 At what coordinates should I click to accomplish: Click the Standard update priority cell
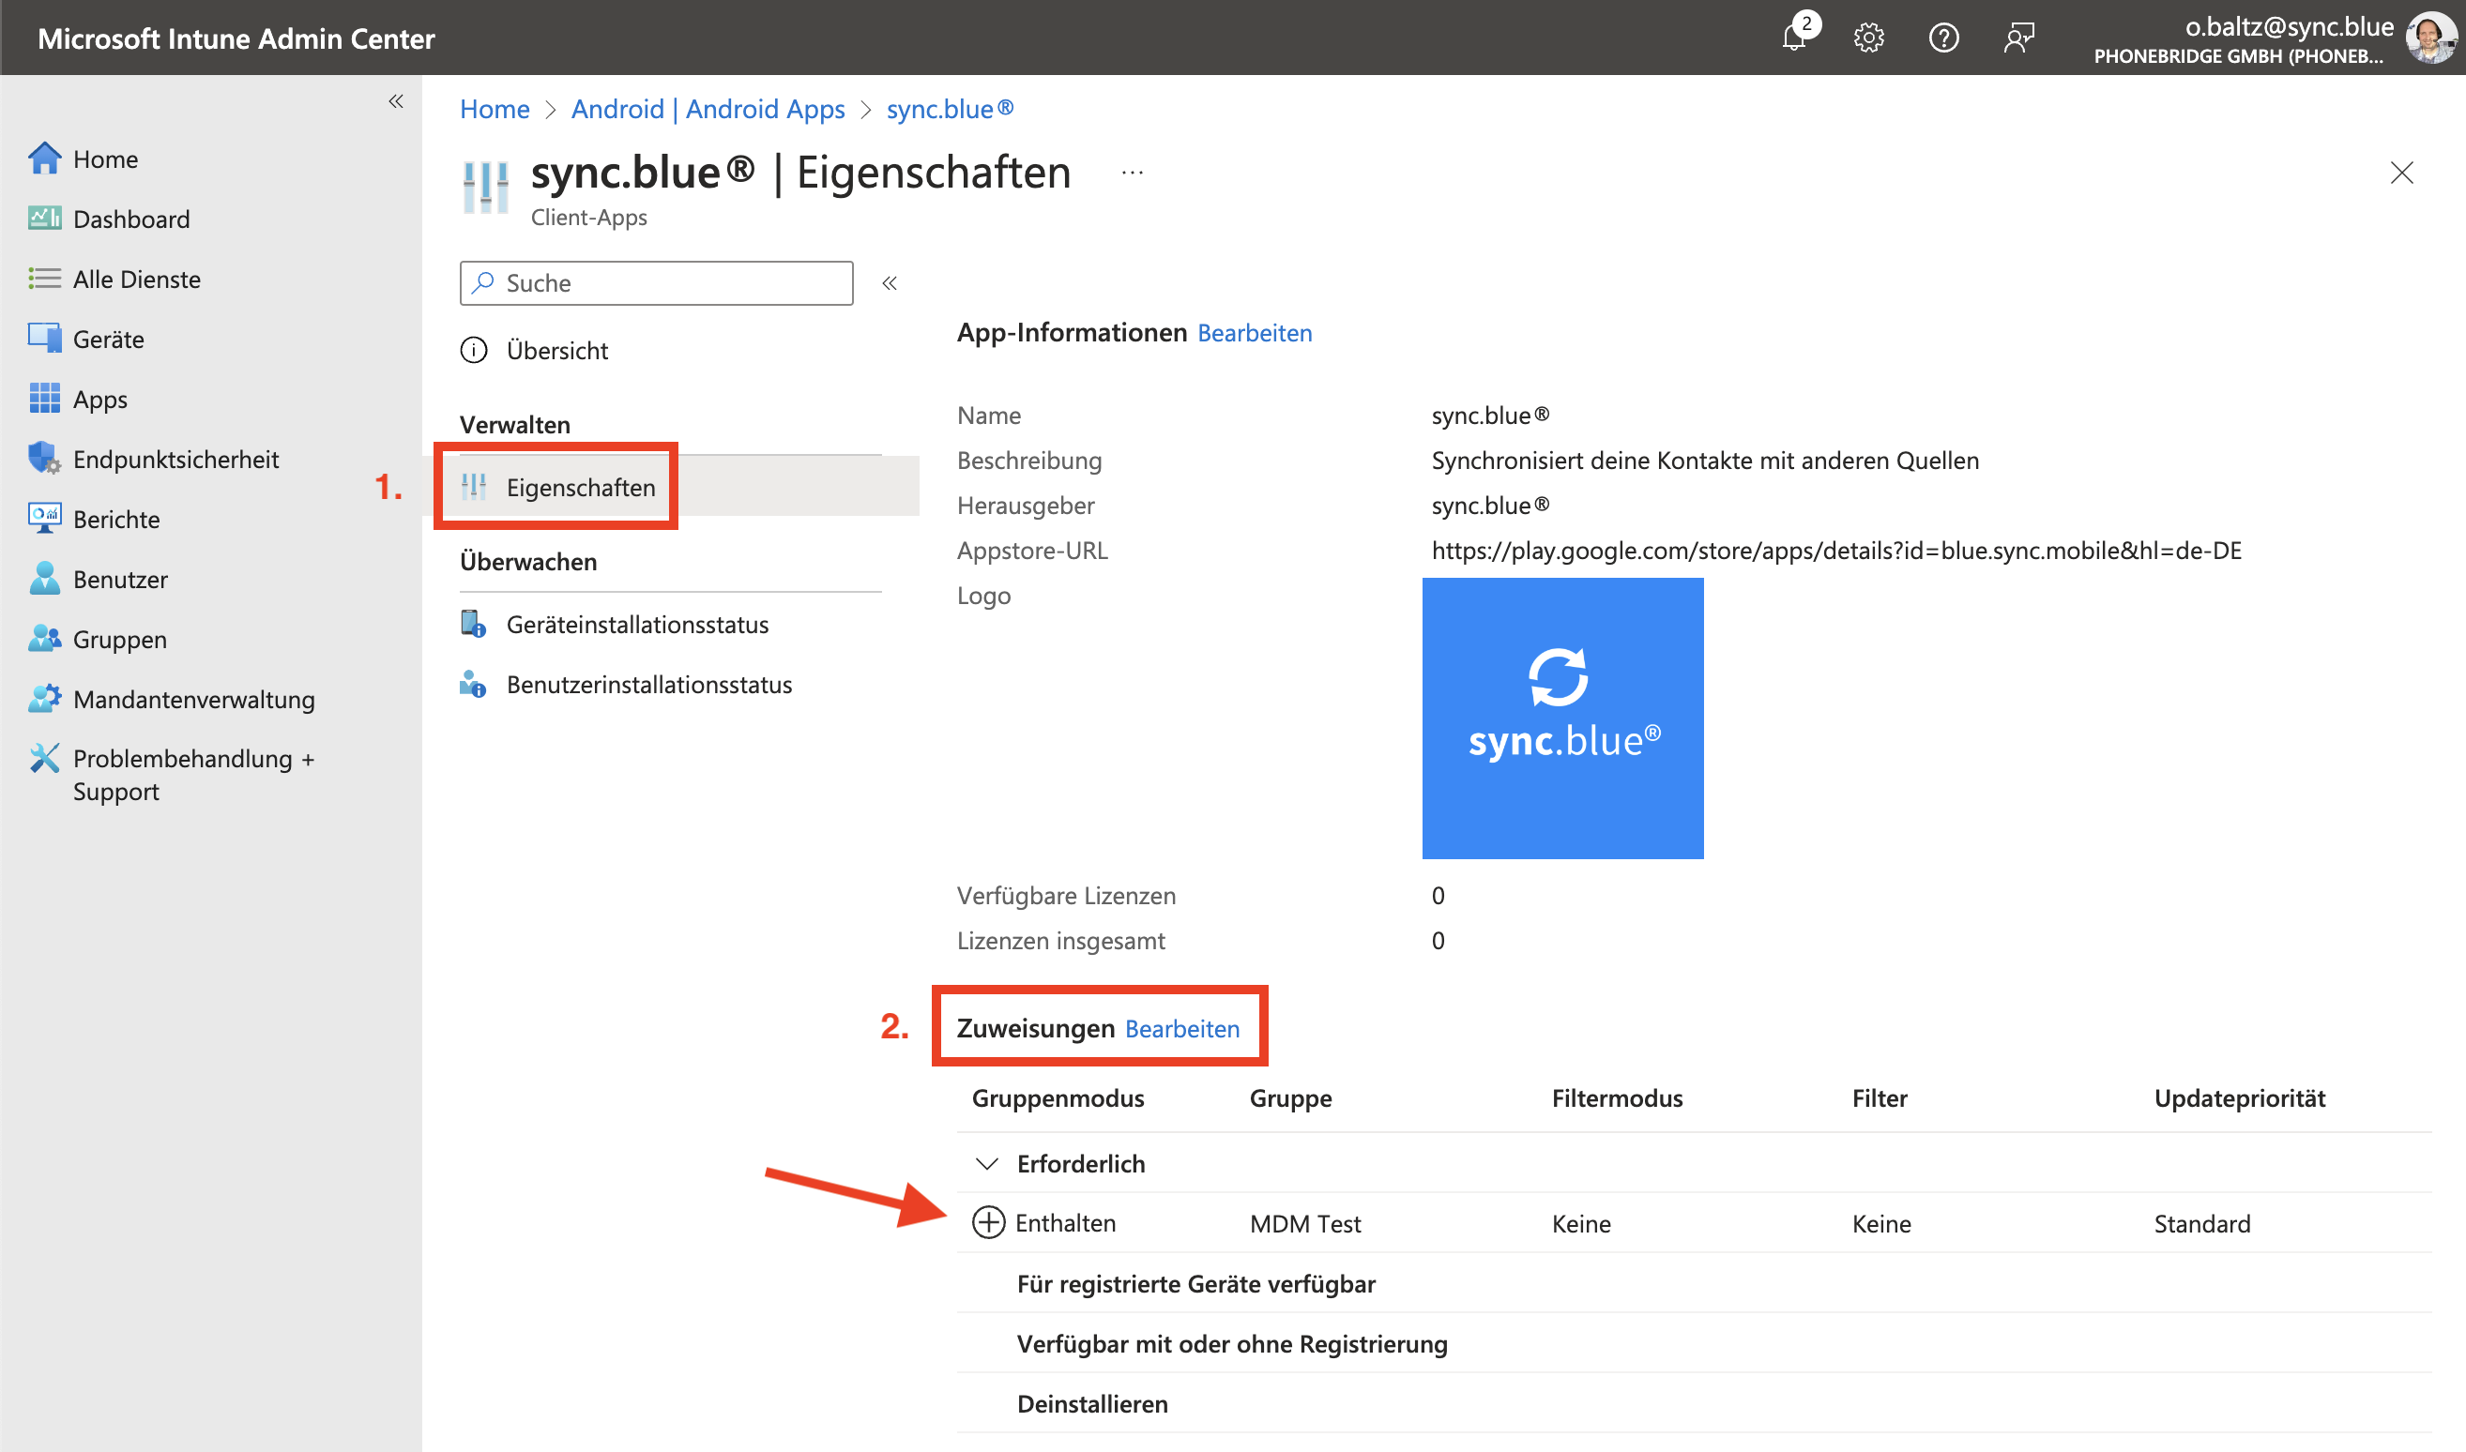pos(2200,1224)
